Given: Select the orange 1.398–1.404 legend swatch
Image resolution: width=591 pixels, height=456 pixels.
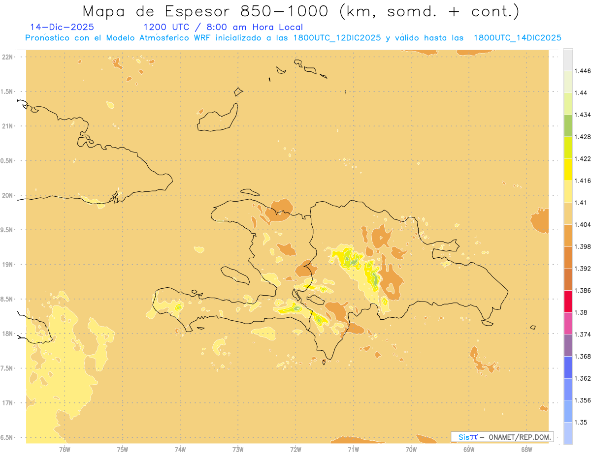Looking at the screenshot, I should click(568, 235).
